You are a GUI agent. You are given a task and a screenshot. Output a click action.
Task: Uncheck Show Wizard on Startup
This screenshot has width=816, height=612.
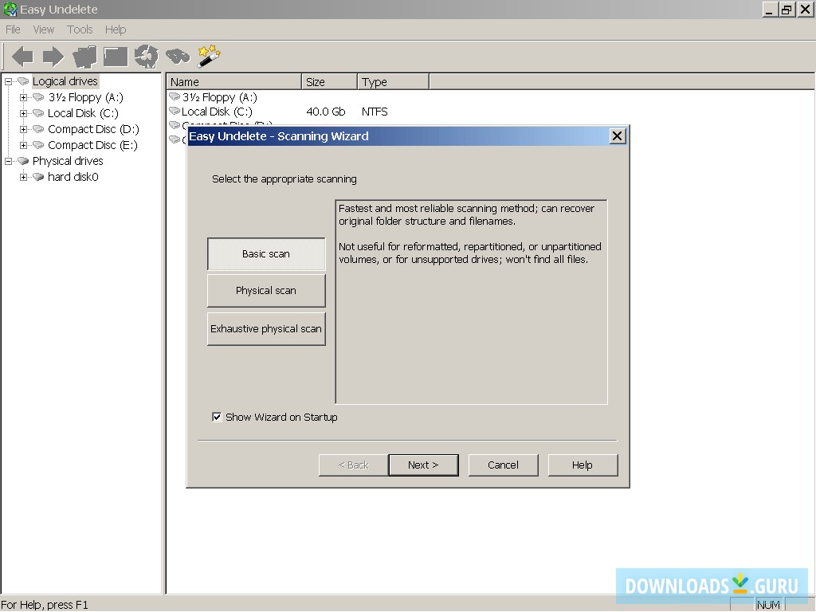(217, 417)
